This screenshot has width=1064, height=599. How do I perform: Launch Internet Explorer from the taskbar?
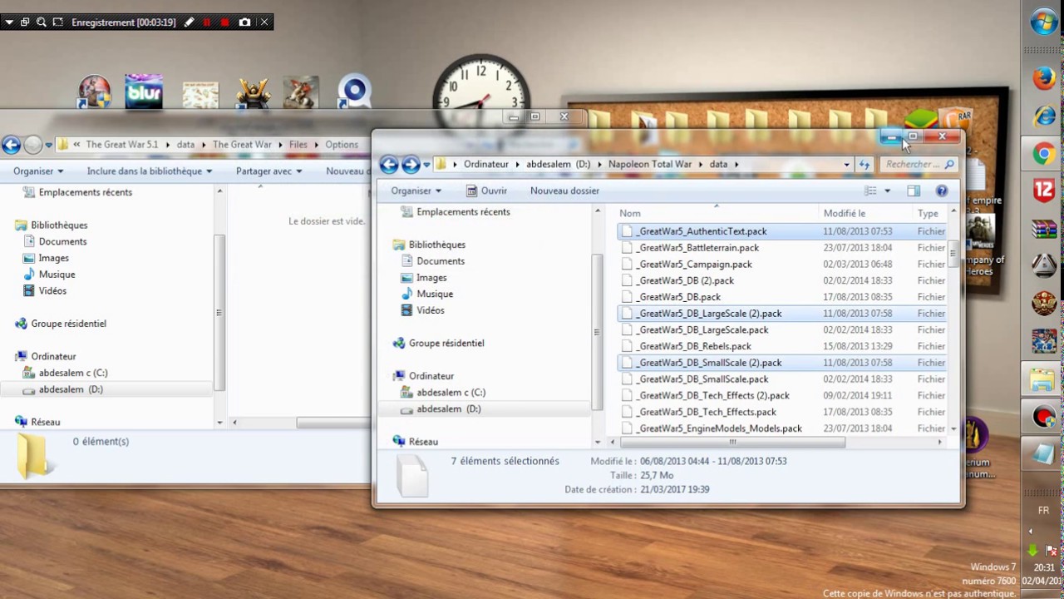[x=1044, y=116]
